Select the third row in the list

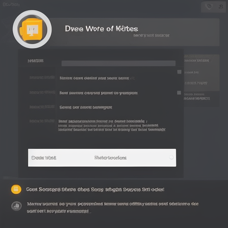[x=86, y=107]
